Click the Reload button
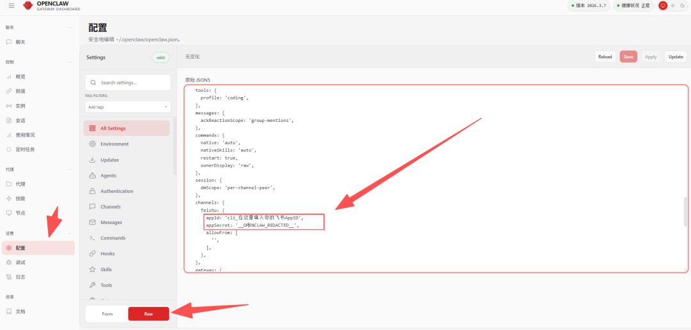691x330 pixels. coord(605,57)
